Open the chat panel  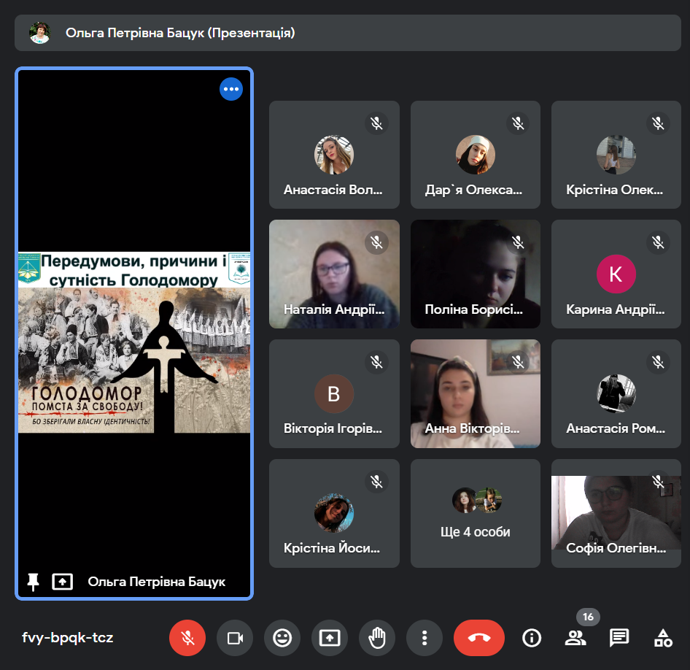point(619,638)
